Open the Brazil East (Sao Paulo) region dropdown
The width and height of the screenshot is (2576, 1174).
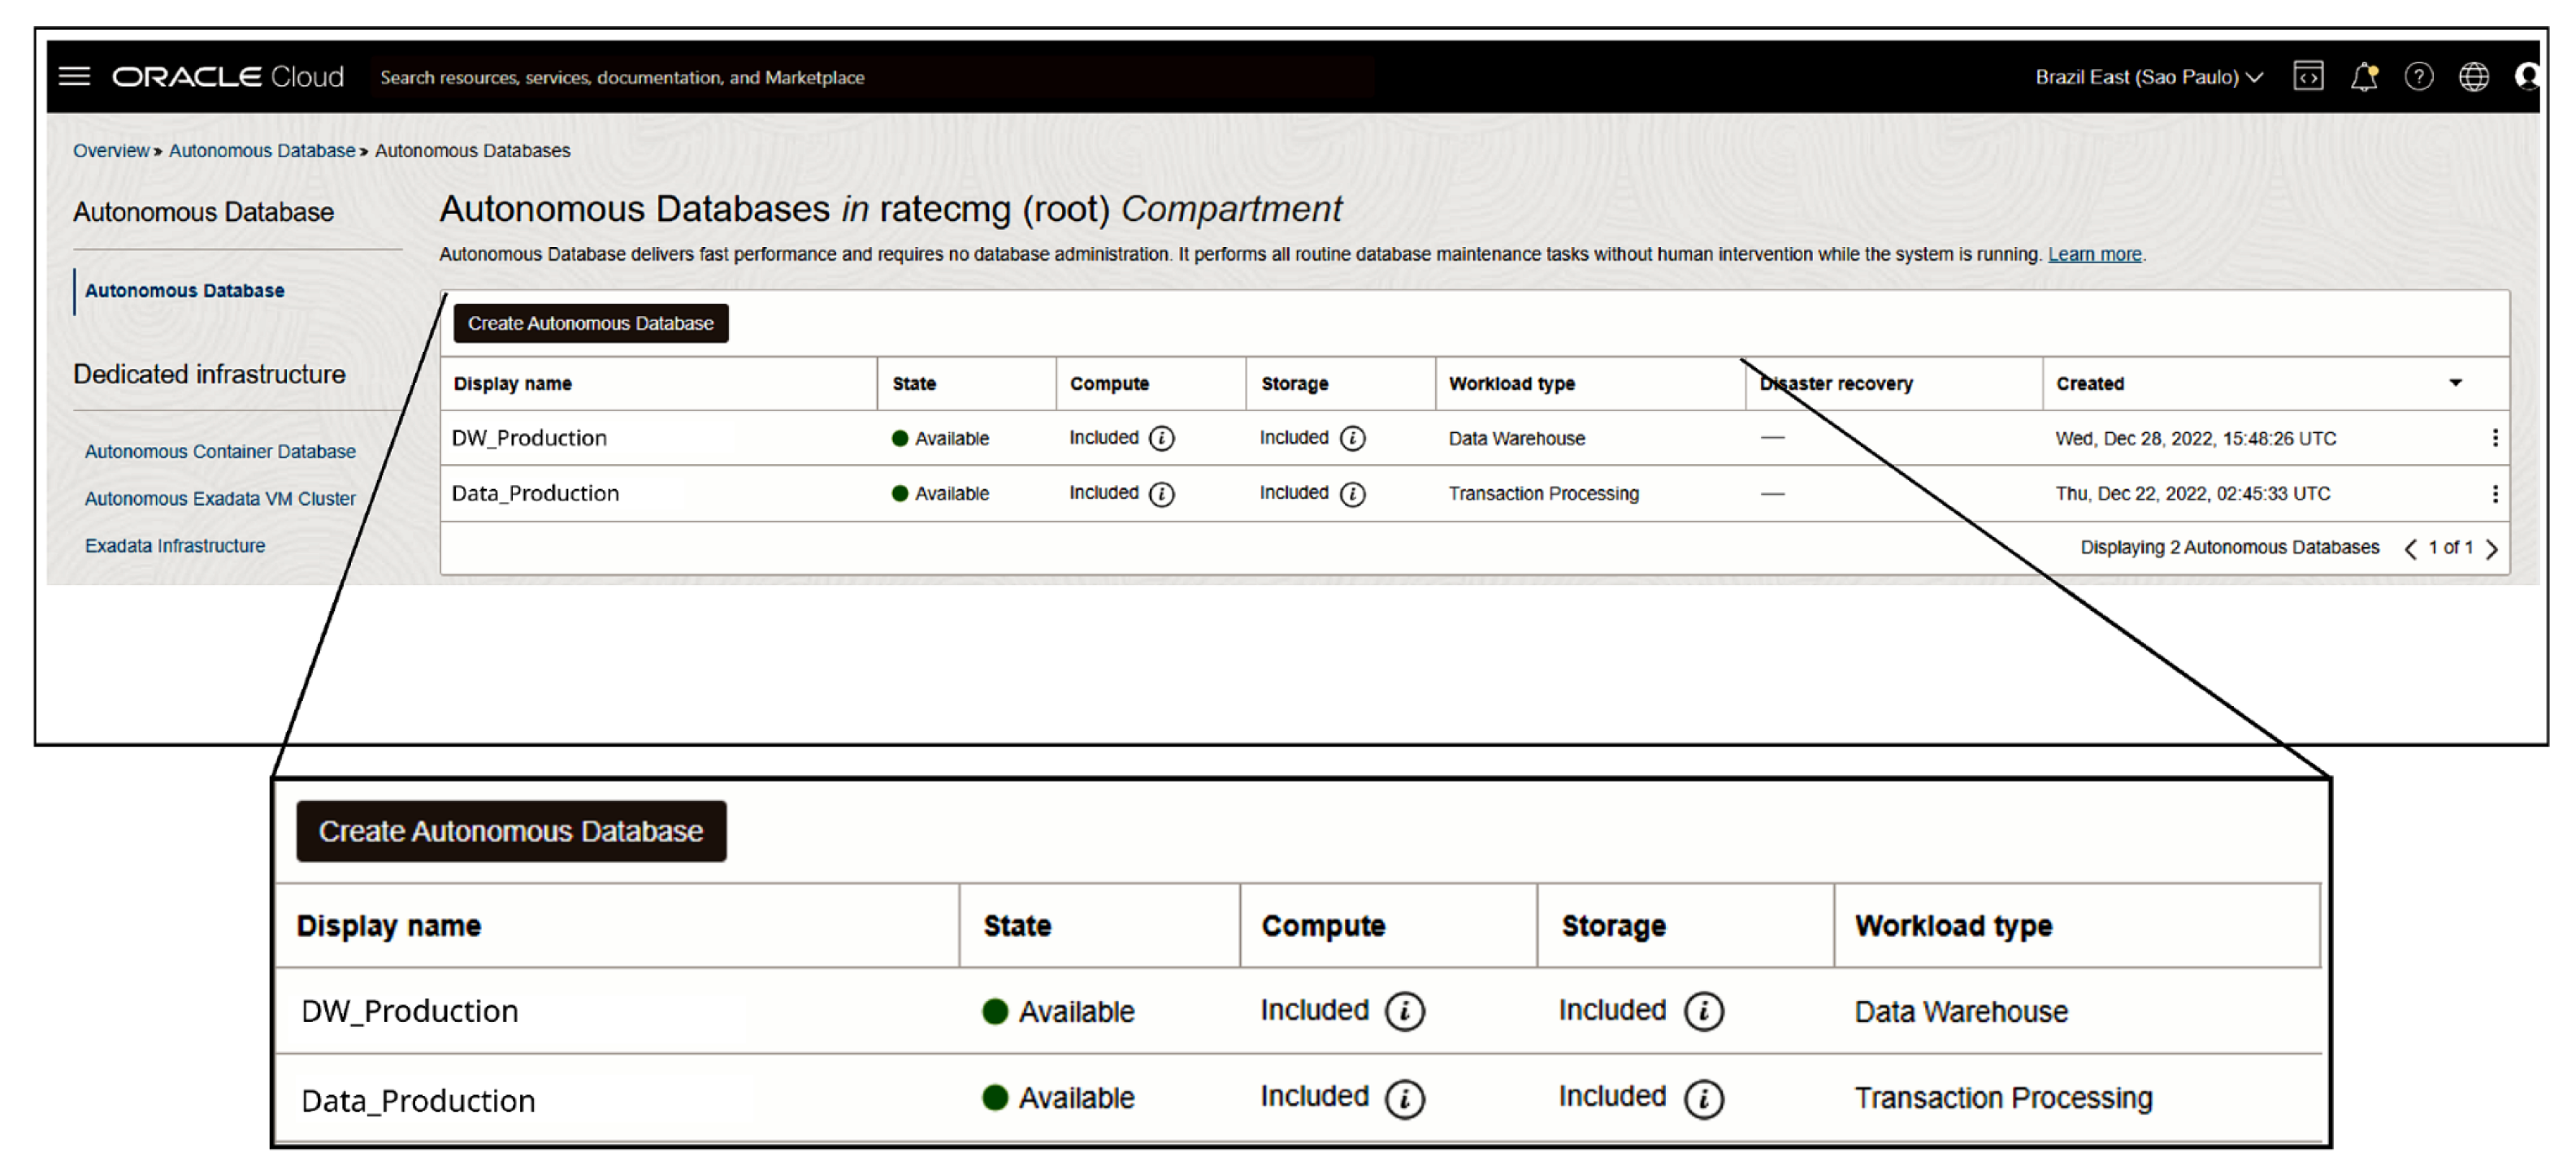click(x=2148, y=77)
